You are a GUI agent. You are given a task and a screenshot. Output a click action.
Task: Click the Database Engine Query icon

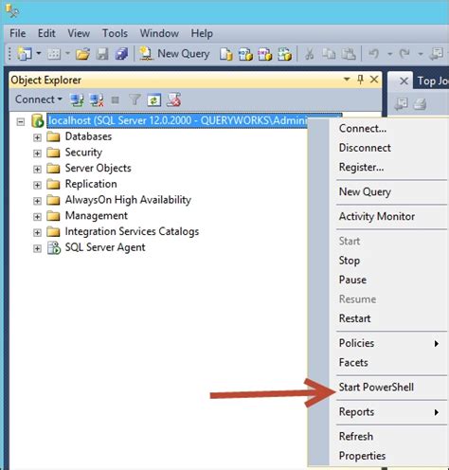(x=226, y=54)
